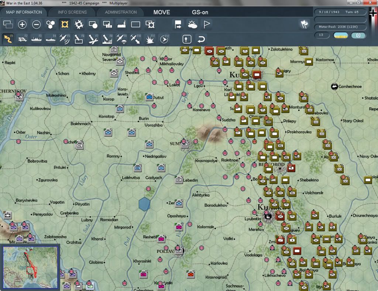Image resolution: width=378 pixels, height=291 pixels.
Task: Select the F1 move mode icon
Action: point(8,39)
